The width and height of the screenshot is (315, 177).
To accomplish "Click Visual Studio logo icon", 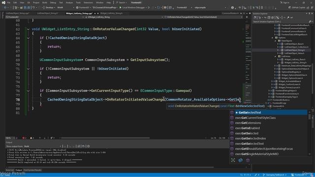I will (3, 2).
